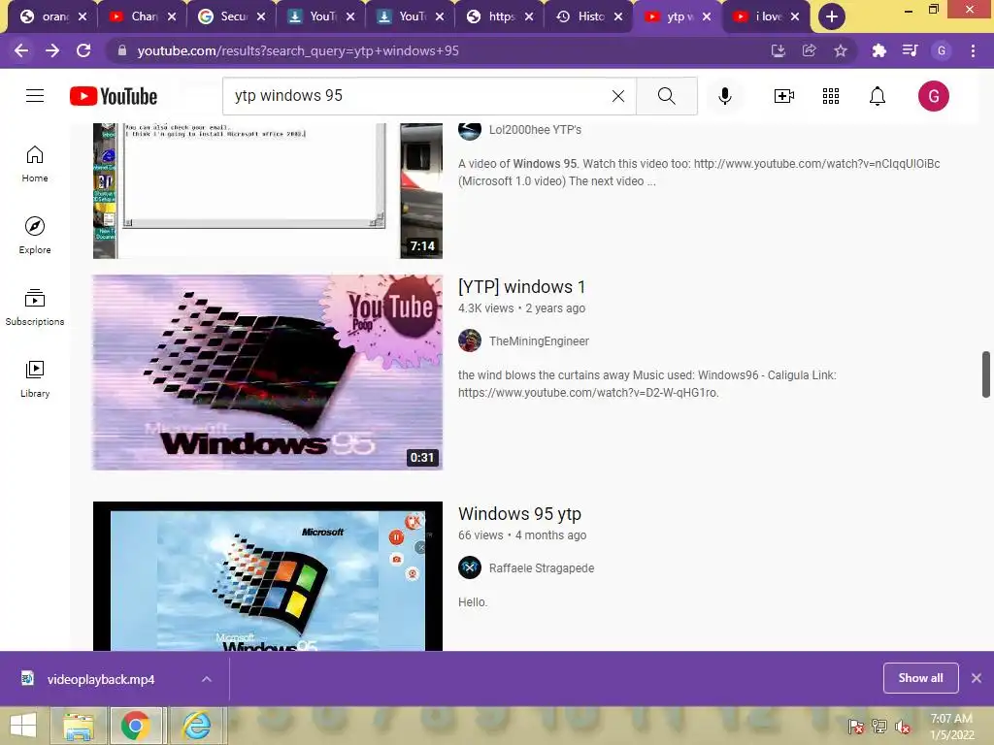Click the muted volume tray icon
This screenshot has width=994, height=745.
pos(902,726)
